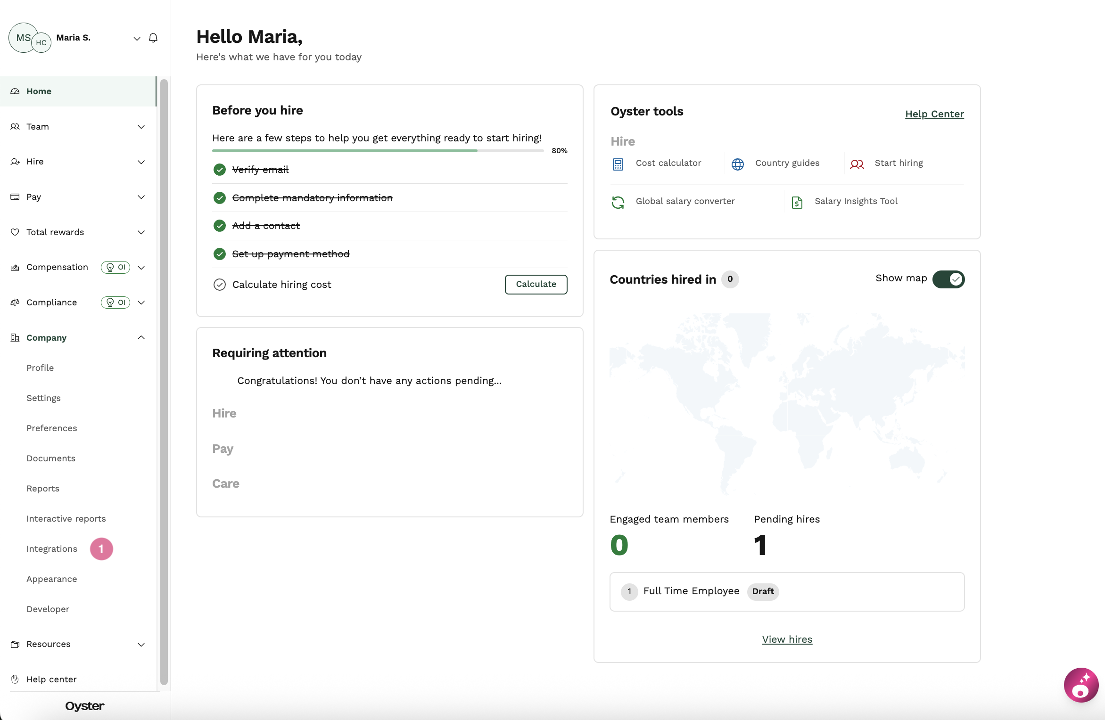Toggle the Show map switch off

(948, 279)
